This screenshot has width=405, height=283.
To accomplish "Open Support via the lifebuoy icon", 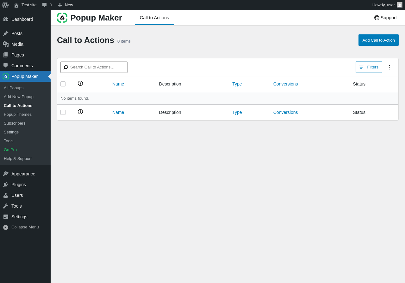I will click(x=377, y=18).
